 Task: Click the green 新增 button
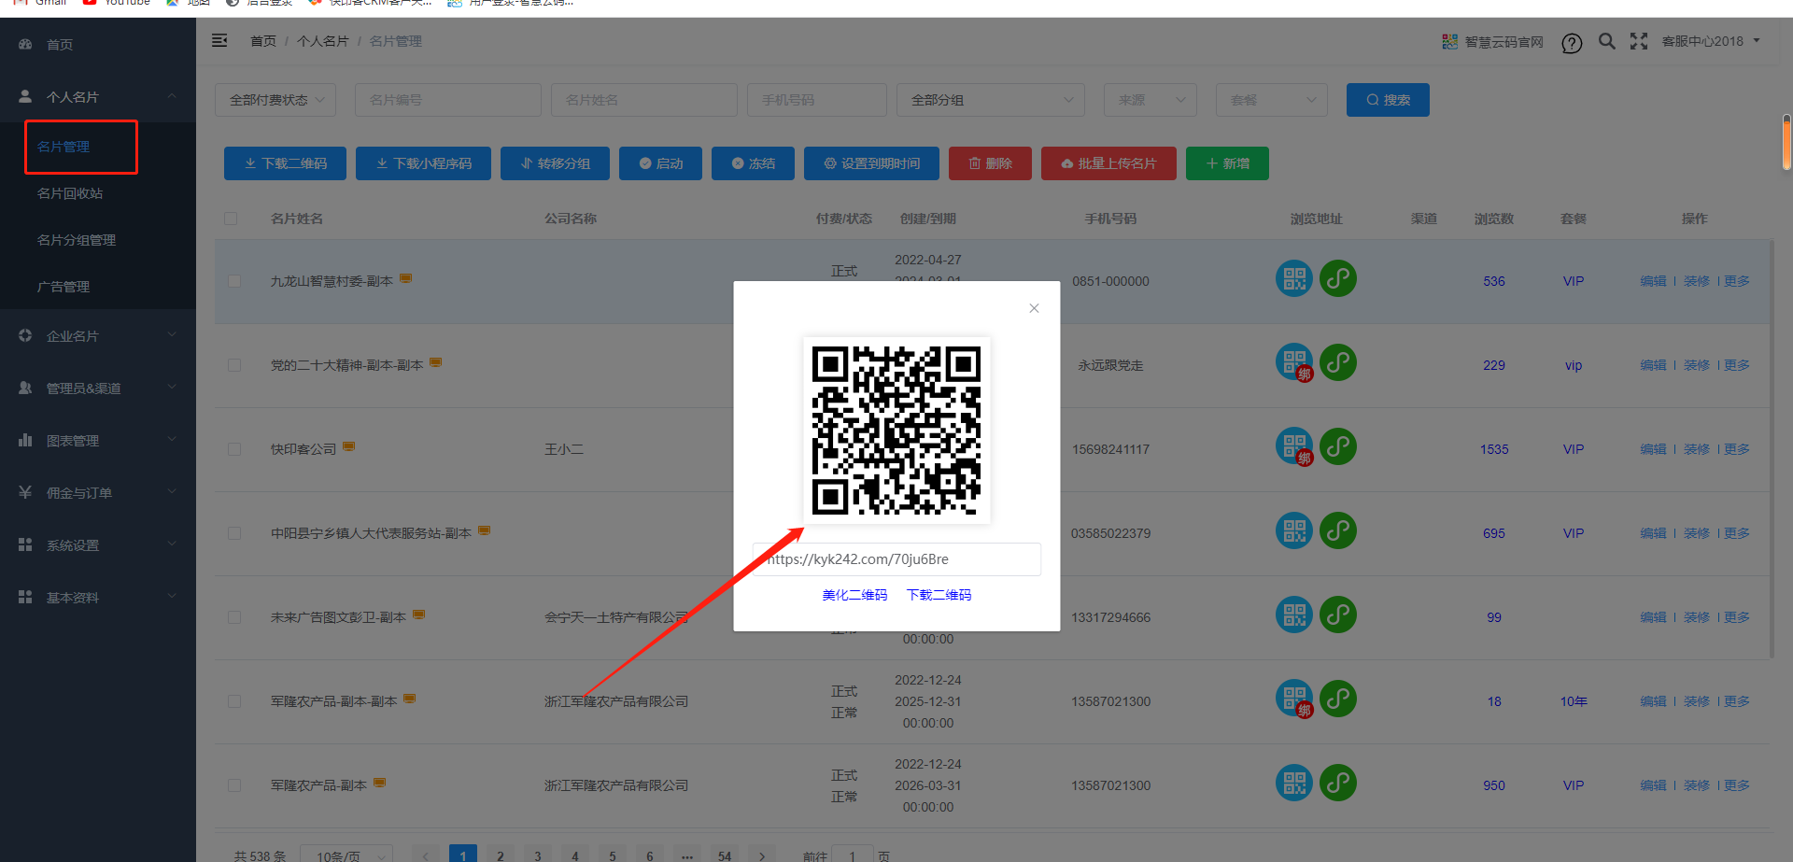pyautogui.click(x=1226, y=163)
